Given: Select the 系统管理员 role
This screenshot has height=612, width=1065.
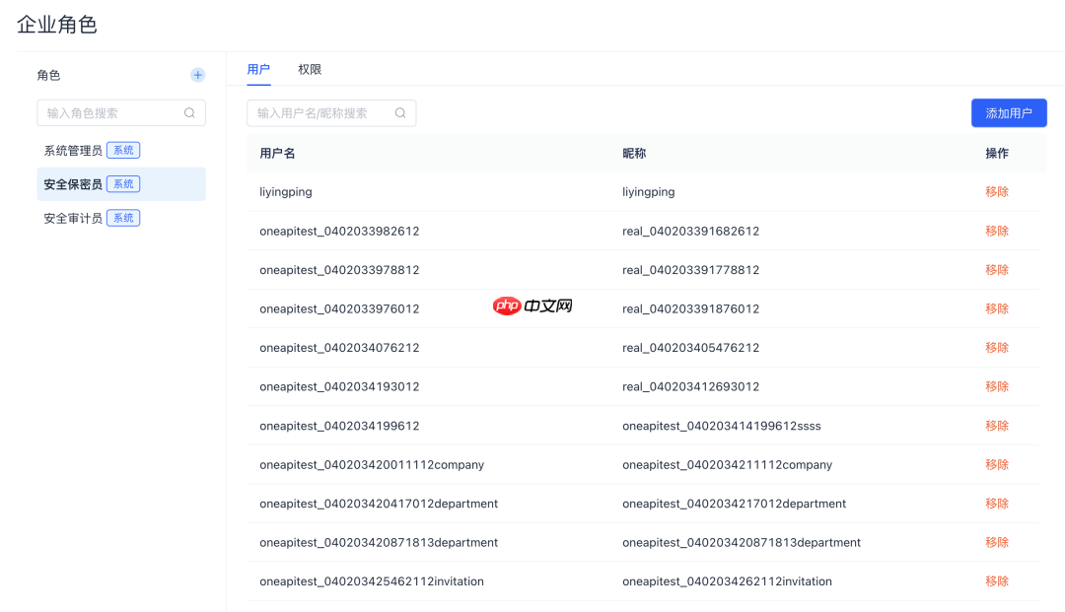Looking at the screenshot, I should [73, 149].
